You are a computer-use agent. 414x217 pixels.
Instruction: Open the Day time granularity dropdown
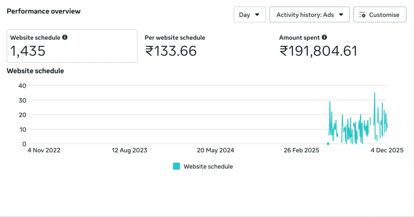click(249, 15)
